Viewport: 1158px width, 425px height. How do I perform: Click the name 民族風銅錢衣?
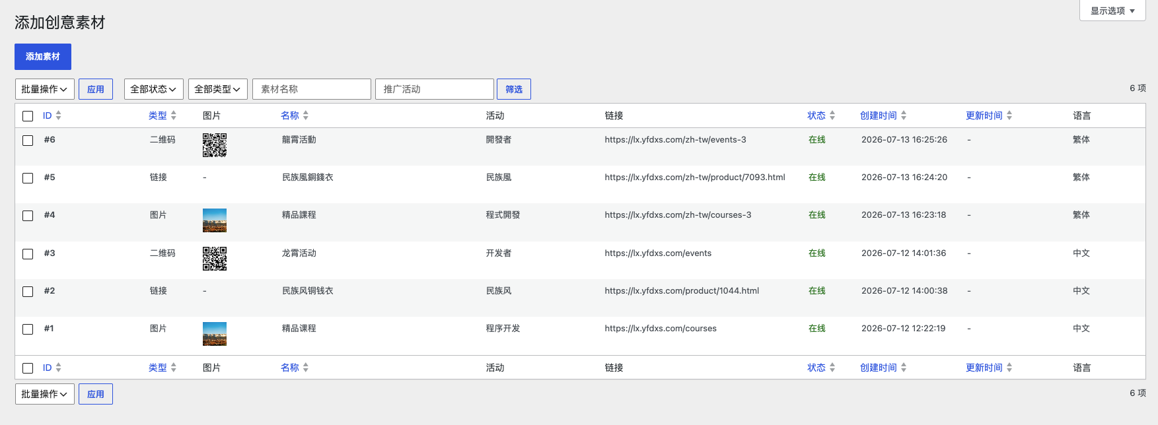pyautogui.click(x=308, y=178)
